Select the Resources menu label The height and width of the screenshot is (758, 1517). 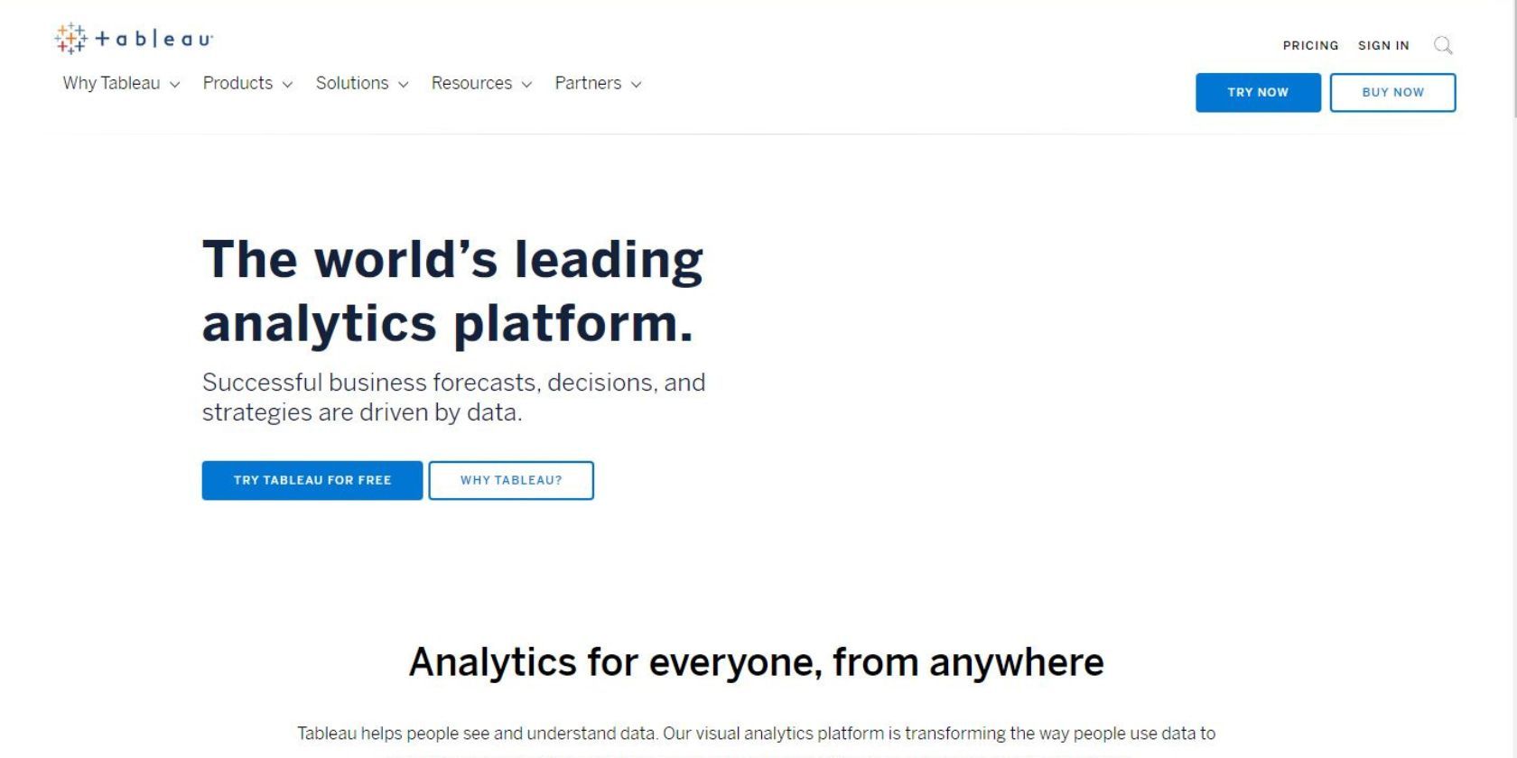[471, 83]
